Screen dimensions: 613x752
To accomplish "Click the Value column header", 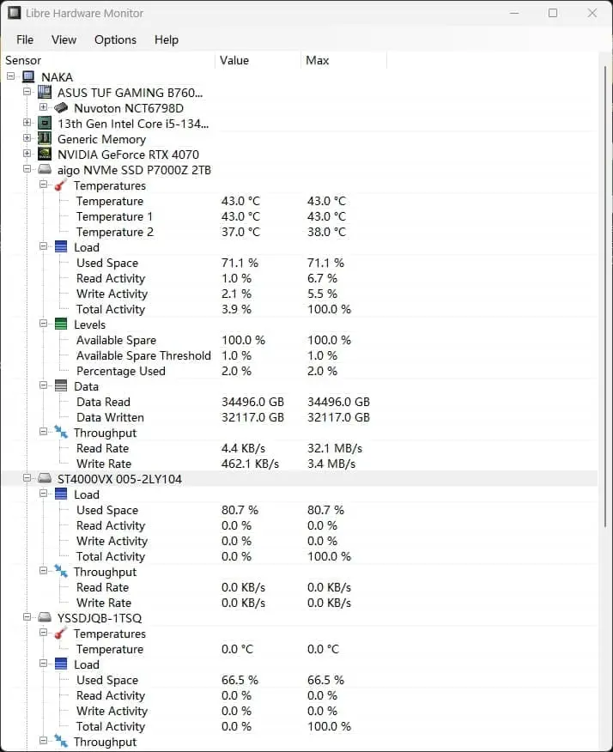I will [258, 60].
